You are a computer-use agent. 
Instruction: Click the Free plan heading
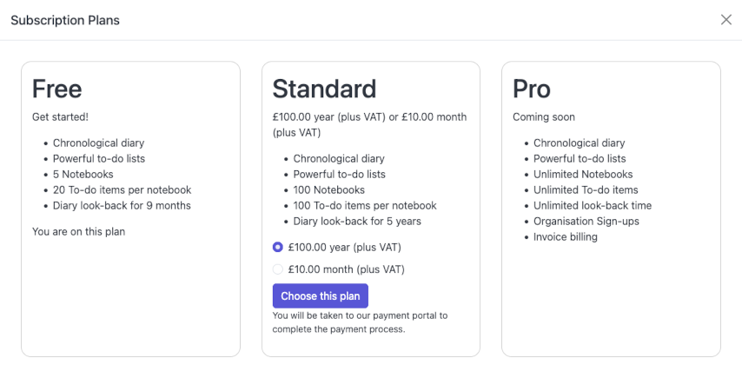click(x=57, y=89)
